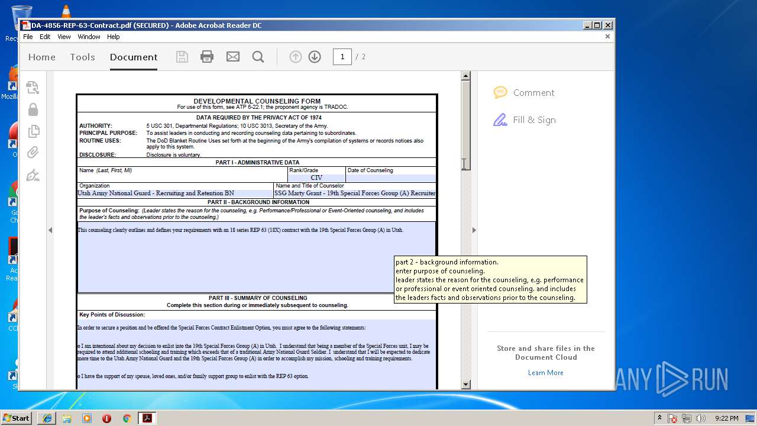The width and height of the screenshot is (757, 426).
Task: Click the volume speaker tray icon
Action: pos(701,418)
